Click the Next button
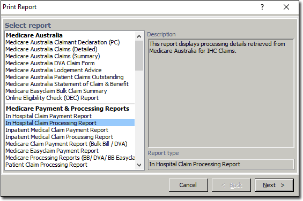This screenshot has width=303, height=201. pos(274,185)
